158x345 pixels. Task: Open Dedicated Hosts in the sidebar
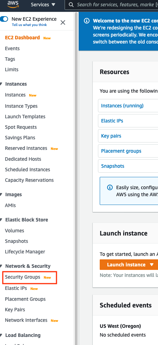(23, 159)
